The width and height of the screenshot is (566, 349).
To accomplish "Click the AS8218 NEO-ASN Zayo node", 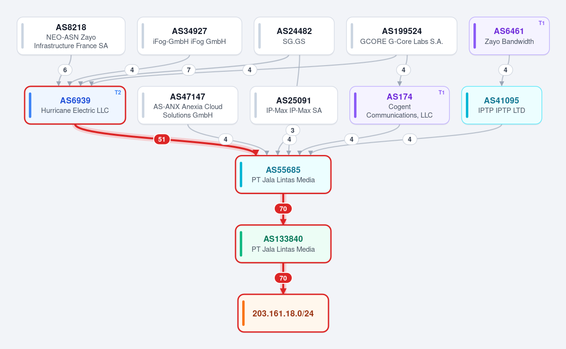I will click(x=71, y=36).
